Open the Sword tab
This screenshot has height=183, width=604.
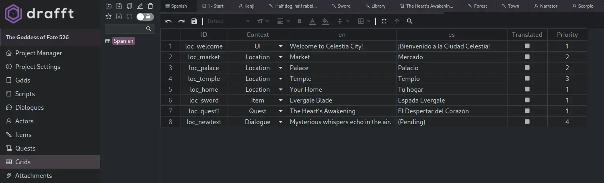point(341,6)
